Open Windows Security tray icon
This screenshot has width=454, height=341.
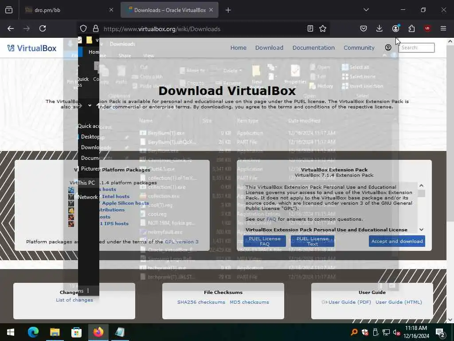click(x=365, y=332)
